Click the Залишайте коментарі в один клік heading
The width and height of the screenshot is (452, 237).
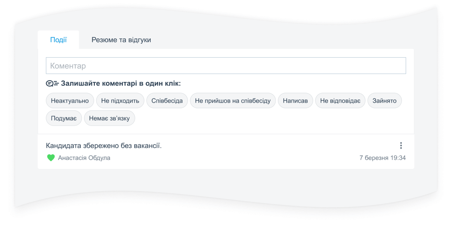click(x=121, y=84)
